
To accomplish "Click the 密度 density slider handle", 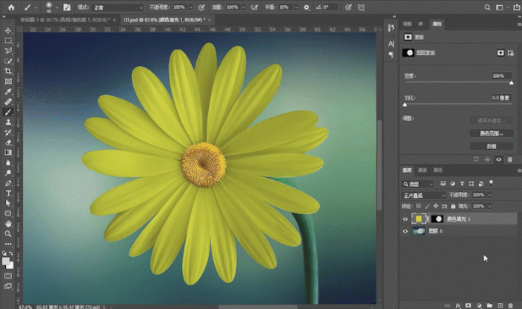I will click(511, 82).
